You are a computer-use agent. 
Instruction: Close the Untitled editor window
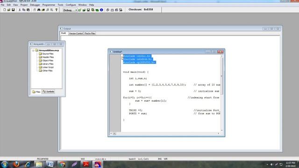(x=220, y=52)
